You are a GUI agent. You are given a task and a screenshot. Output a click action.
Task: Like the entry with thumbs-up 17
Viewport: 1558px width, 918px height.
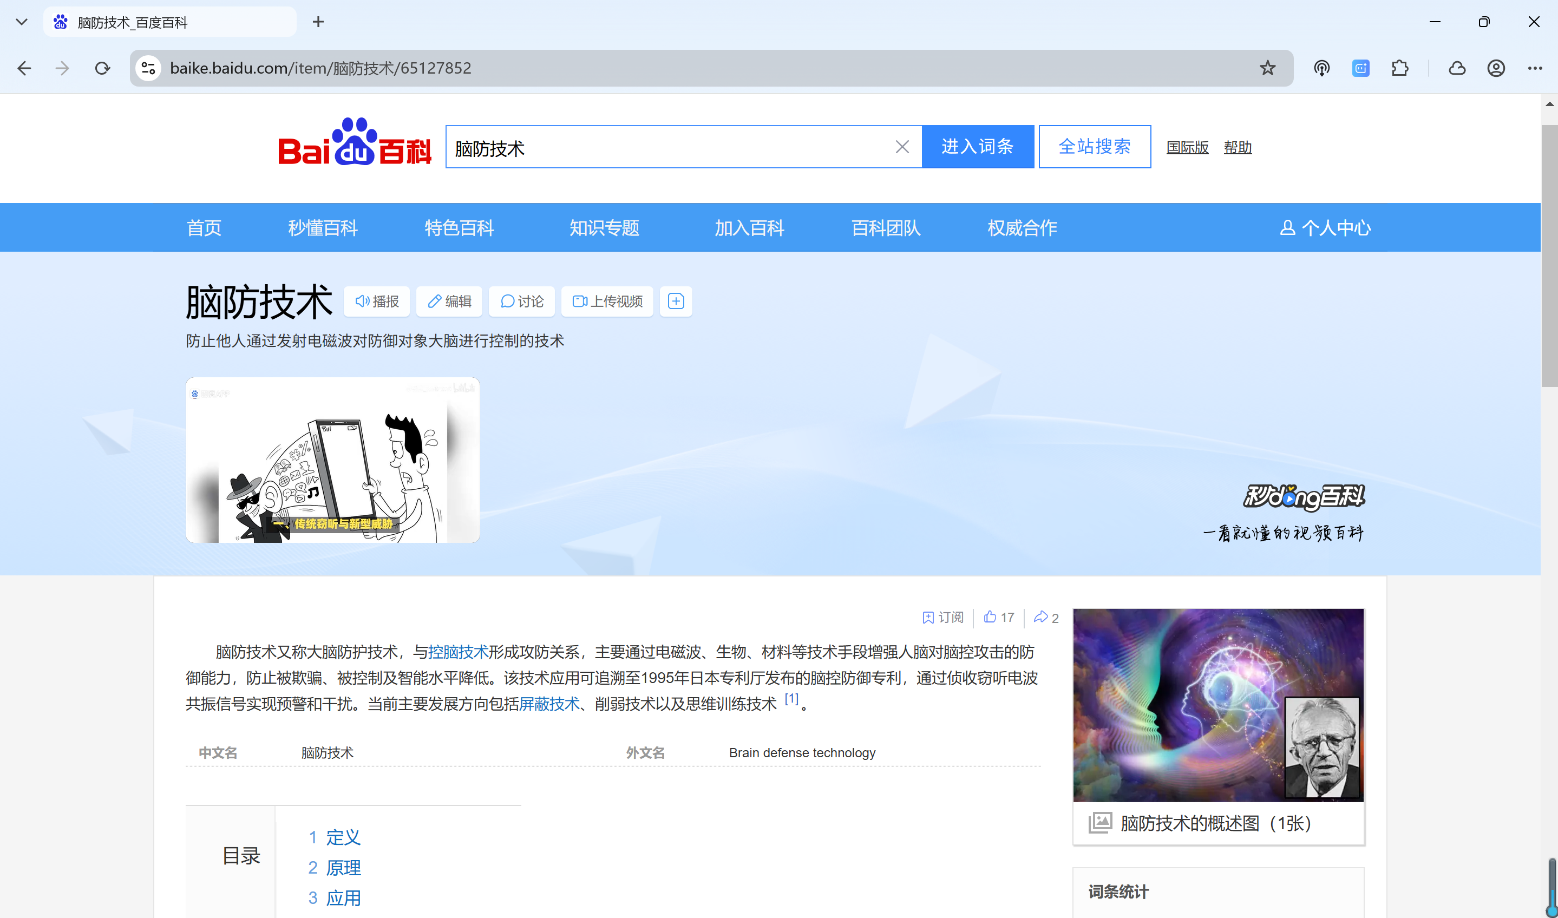click(999, 617)
